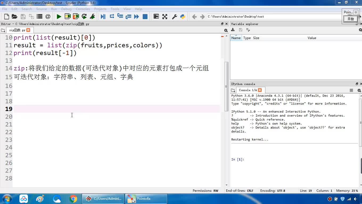
Task: Expand the editor tab list browser
Action: coord(3,30)
